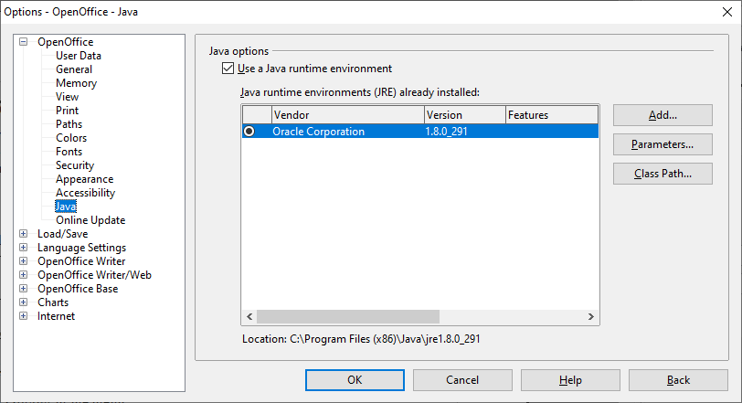The image size is (742, 403).
Task: Click the Back button
Action: click(x=678, y=380)
